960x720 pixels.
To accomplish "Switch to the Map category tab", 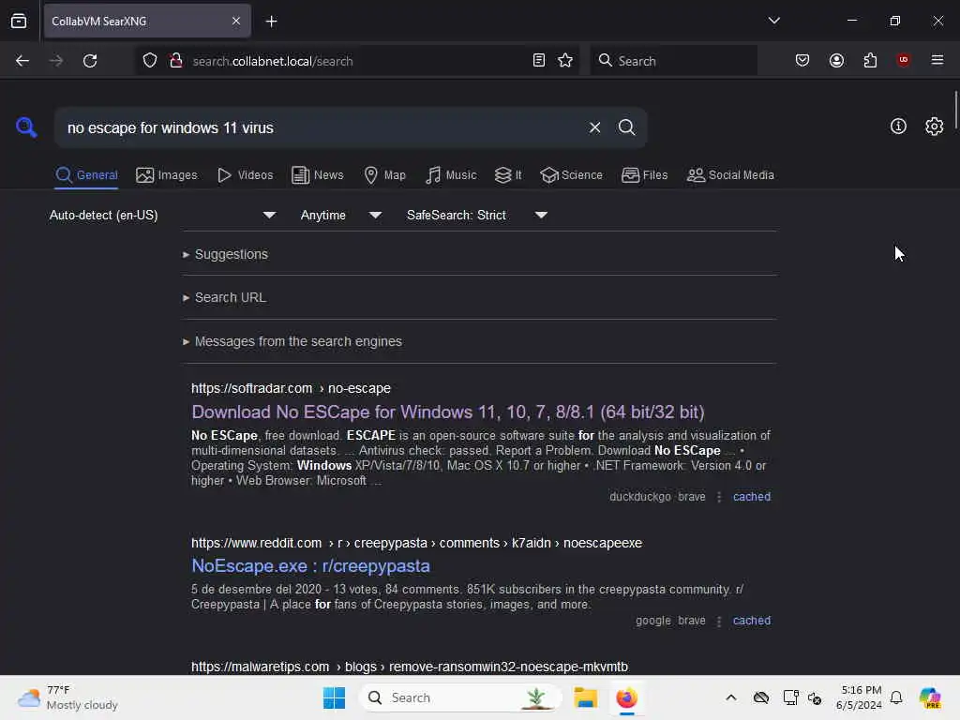I will click(385, 175).
